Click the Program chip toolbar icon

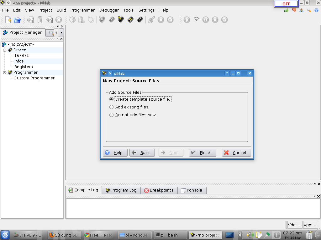pos(102,20)
